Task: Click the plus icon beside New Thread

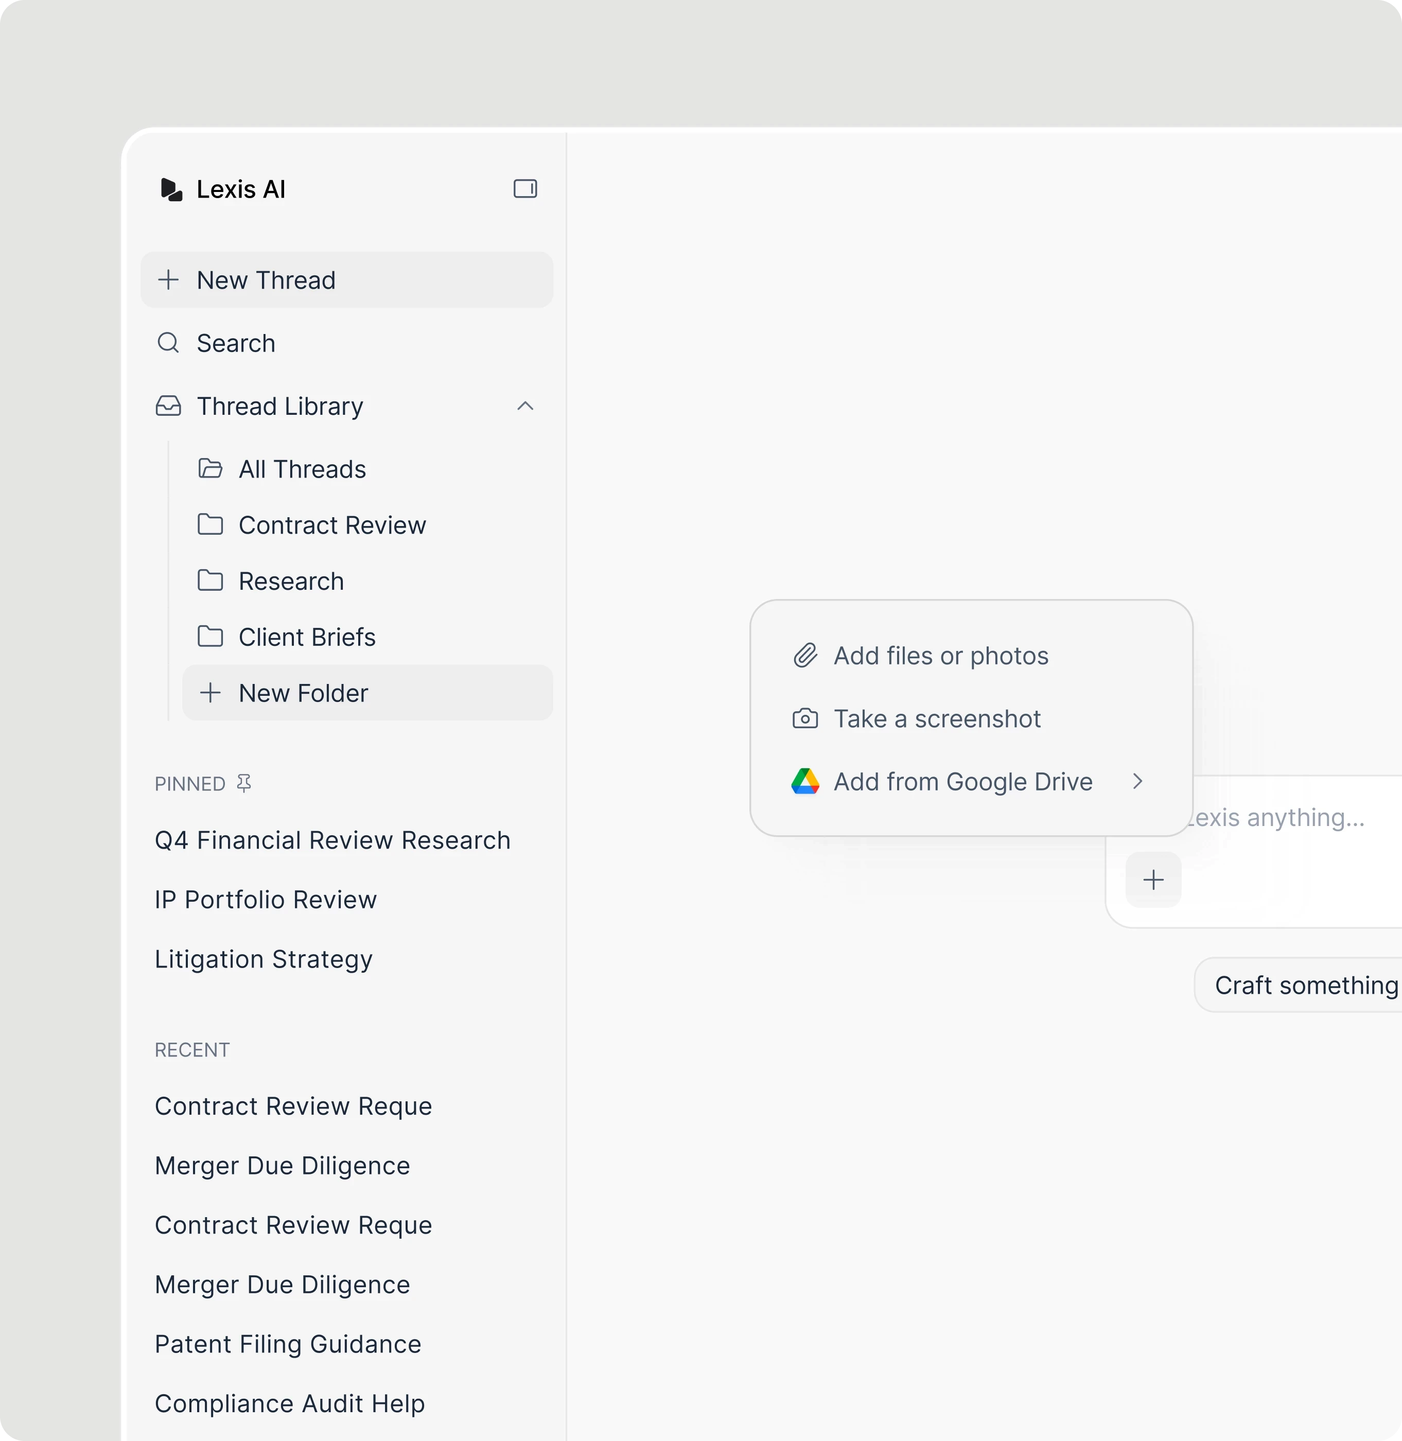Action: pos(169,280)
